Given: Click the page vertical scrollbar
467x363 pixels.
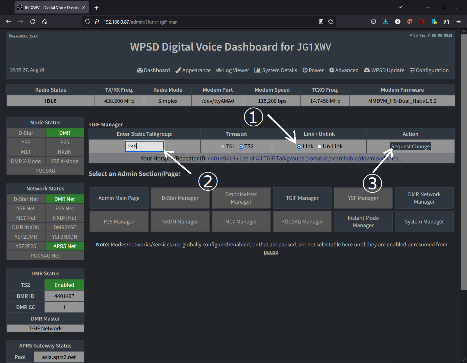Looking at the screenshot, I should 464,162.
